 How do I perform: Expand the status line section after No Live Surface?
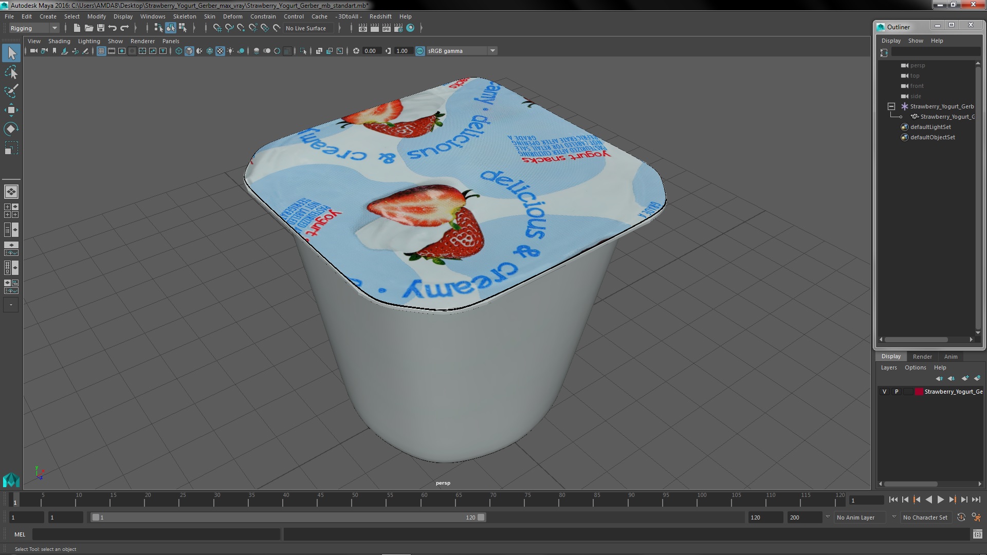coord(340,28)
